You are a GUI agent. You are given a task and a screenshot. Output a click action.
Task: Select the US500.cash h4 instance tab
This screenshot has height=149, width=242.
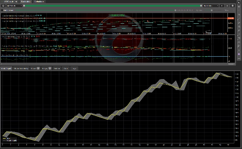coord(9,2)
